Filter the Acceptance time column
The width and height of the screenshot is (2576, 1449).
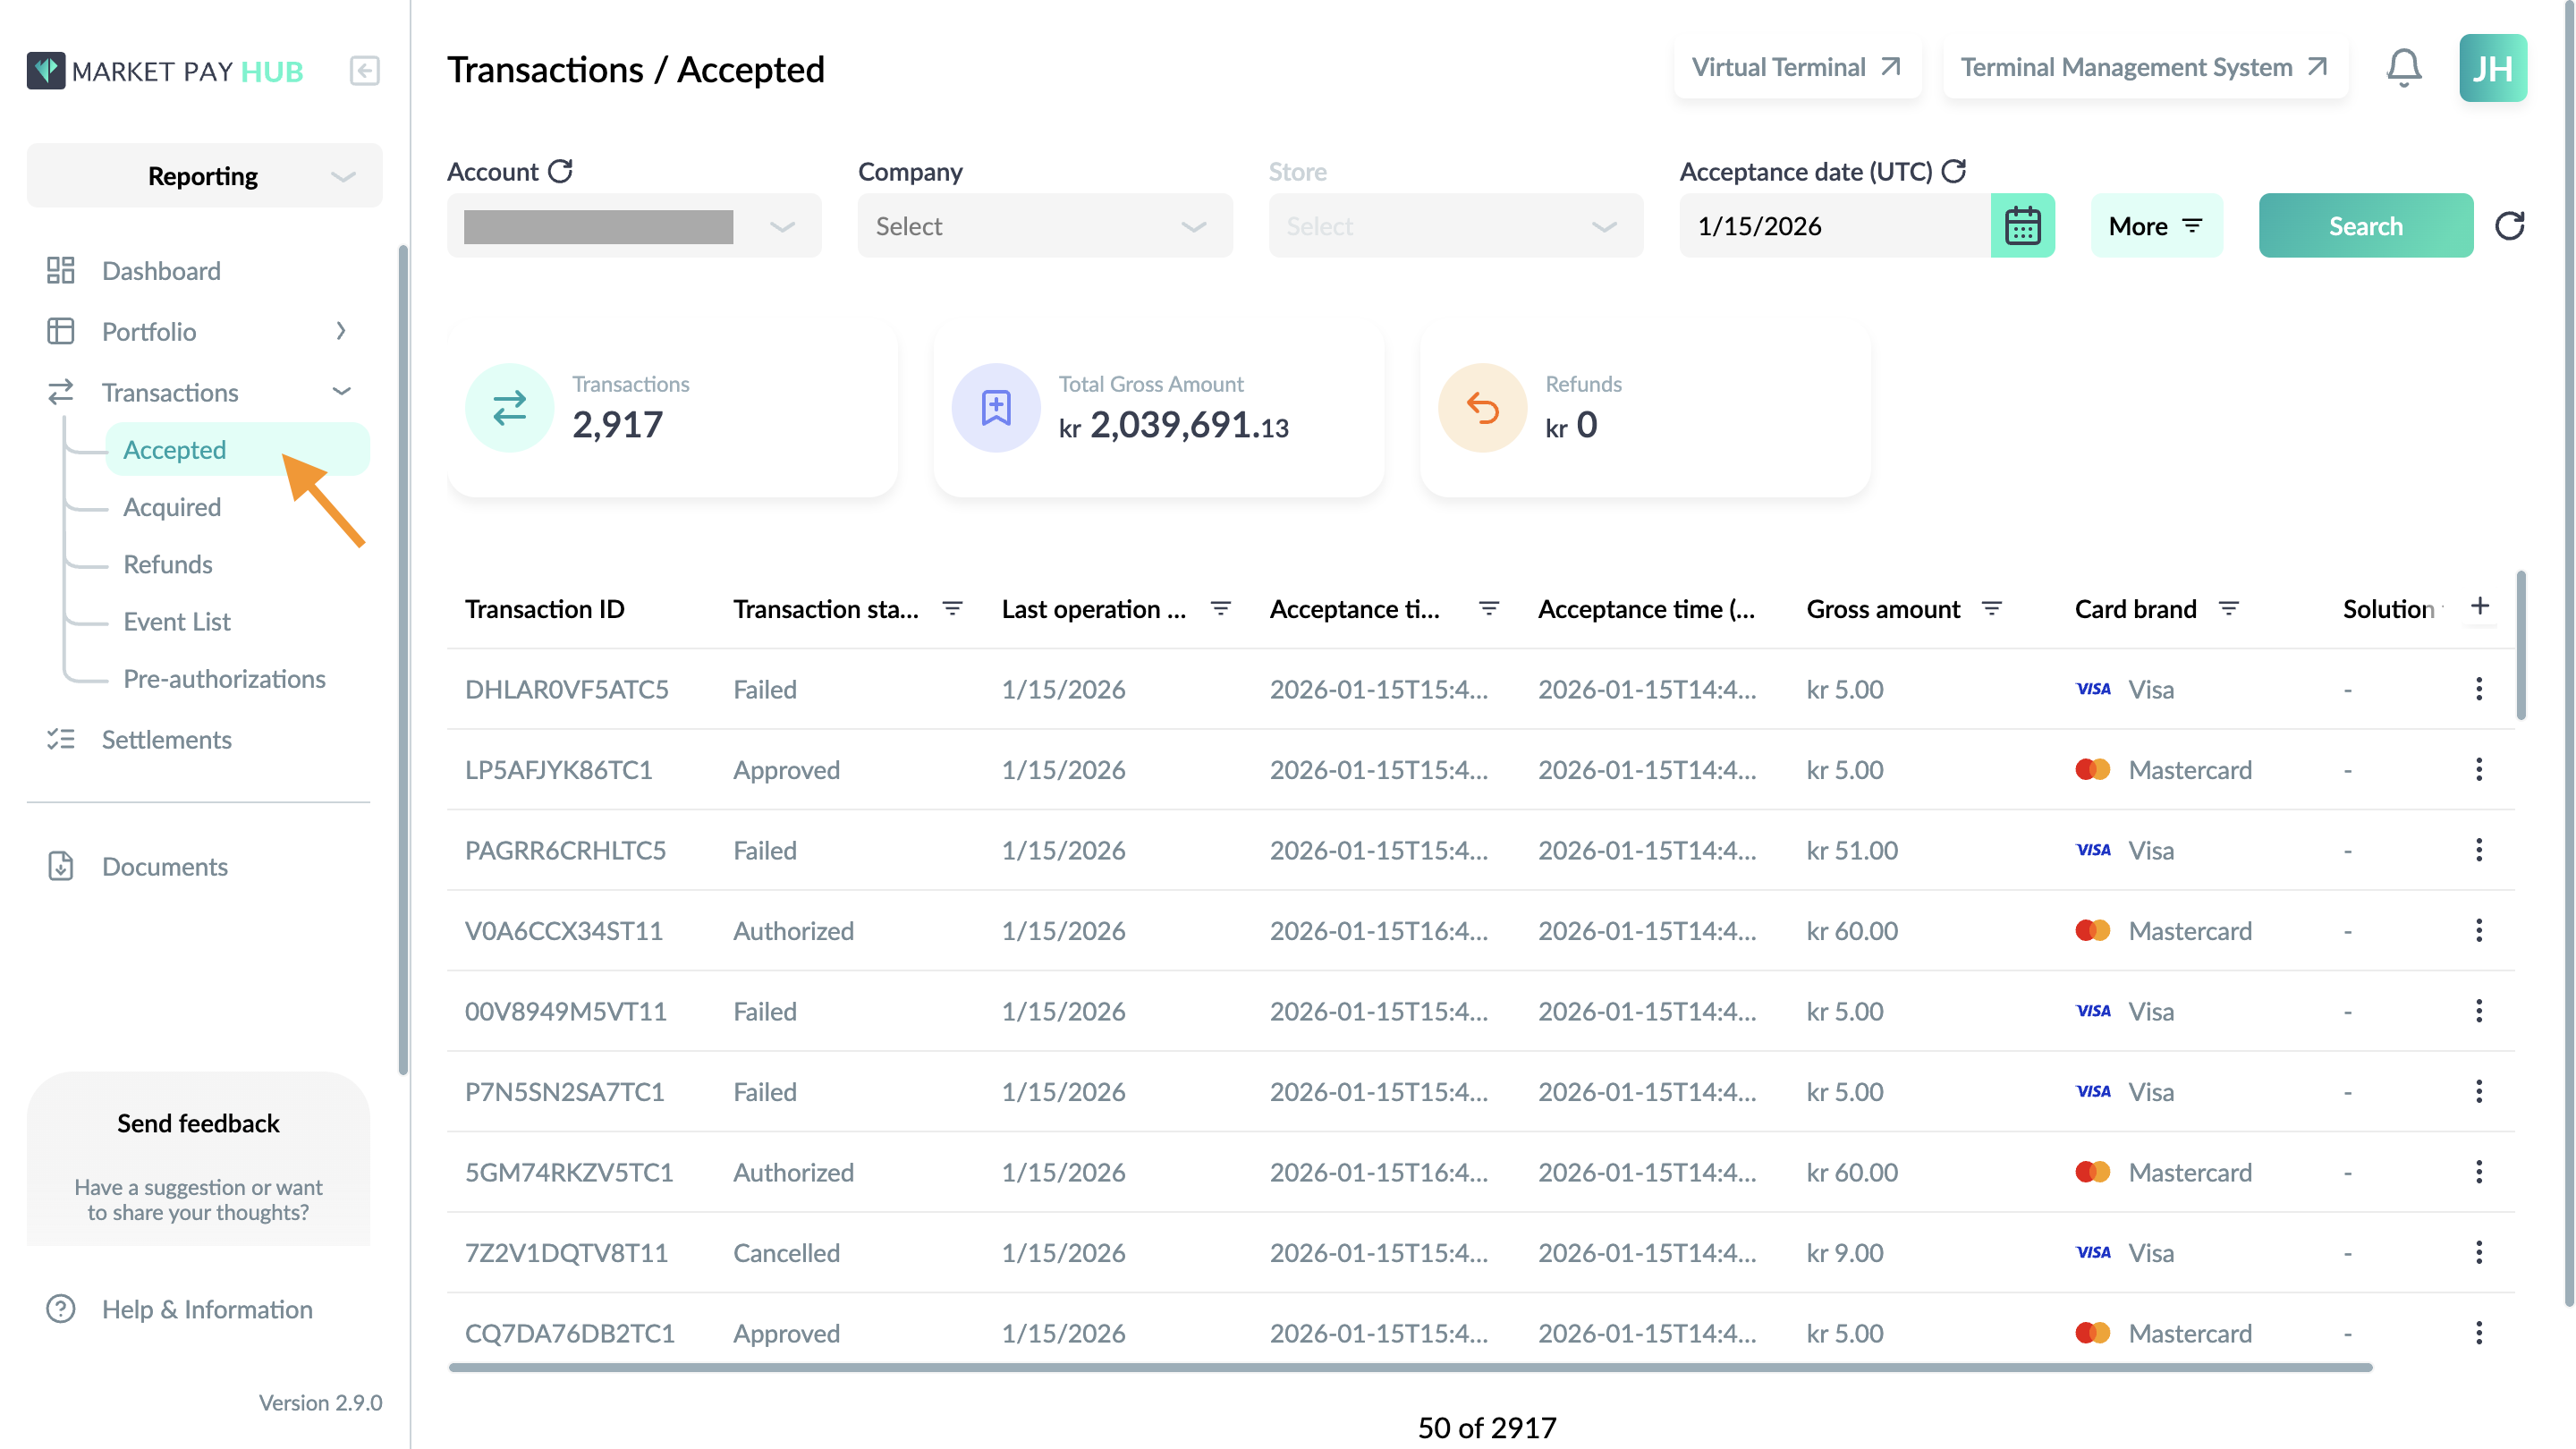coord(1488,608)
